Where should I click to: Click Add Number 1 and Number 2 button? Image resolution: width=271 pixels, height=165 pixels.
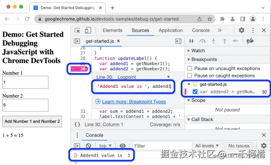pos(32,121)
